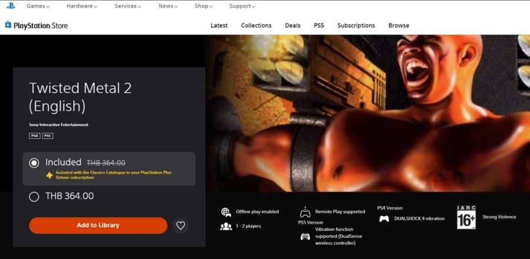Click the Offline play enabled text
The image size is (530, 259).
tap(257, 212)
